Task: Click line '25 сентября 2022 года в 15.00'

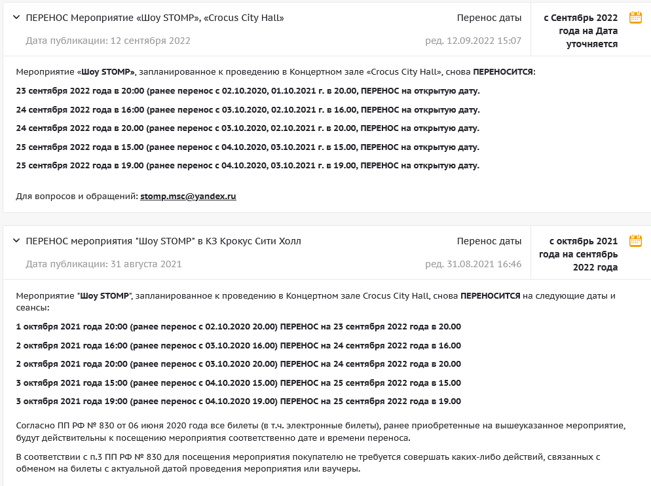Action: point(248,147)
